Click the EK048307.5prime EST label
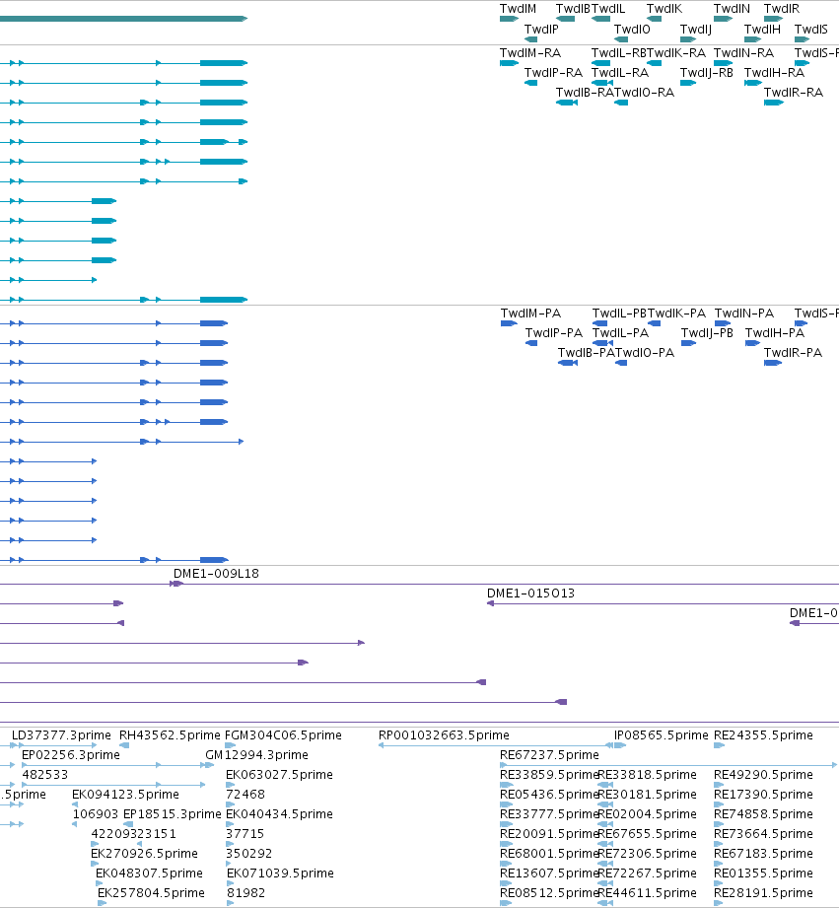The image size is (839, 908). (149, 873)
